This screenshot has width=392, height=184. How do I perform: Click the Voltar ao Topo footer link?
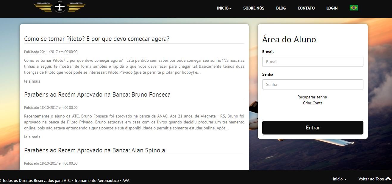coord(371,179)
